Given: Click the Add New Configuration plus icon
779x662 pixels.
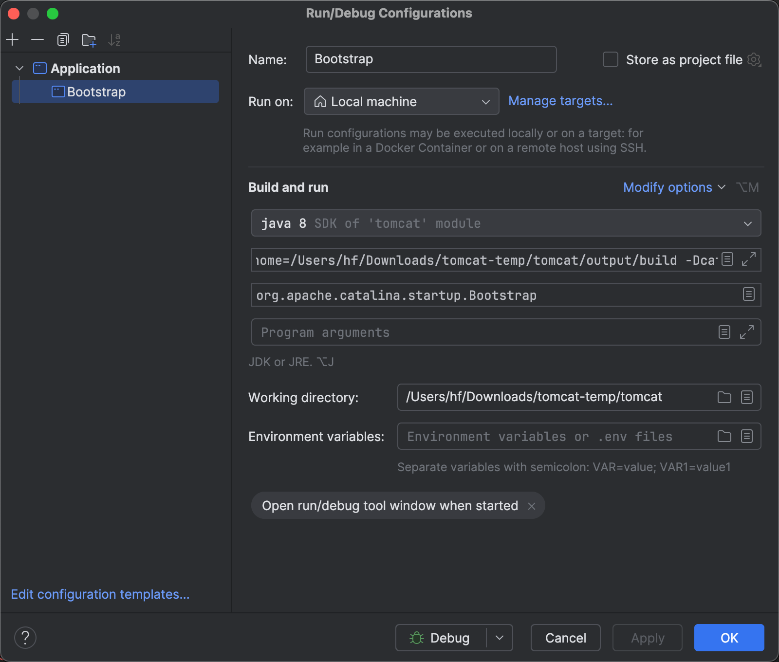Looking at the screenshot, I should pyautogui.click(x=12, y=39).
